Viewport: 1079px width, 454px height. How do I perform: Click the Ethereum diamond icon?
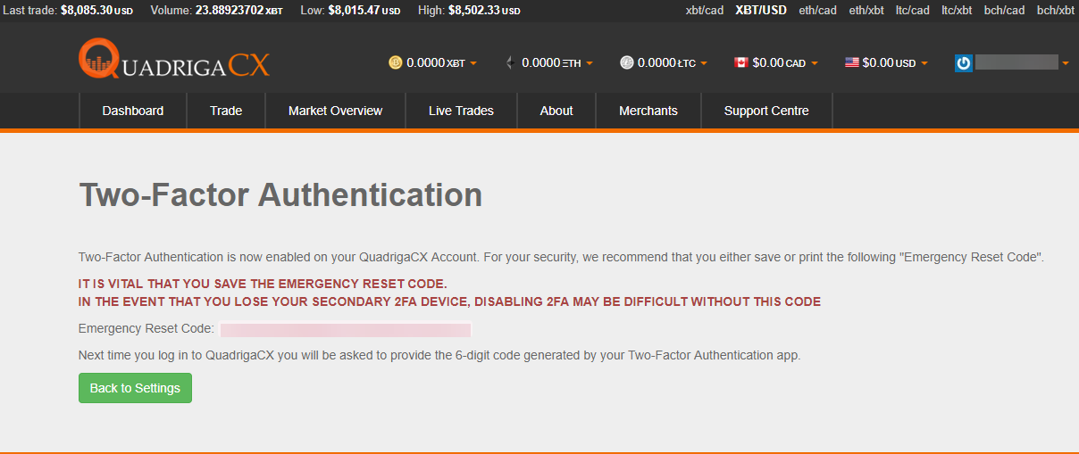click(510, 62)
